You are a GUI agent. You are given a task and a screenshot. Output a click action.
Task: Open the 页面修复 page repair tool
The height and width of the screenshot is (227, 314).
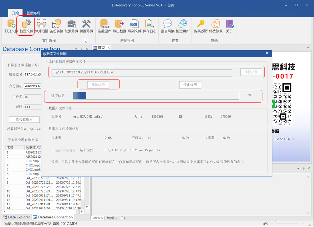tap(86, 26)
